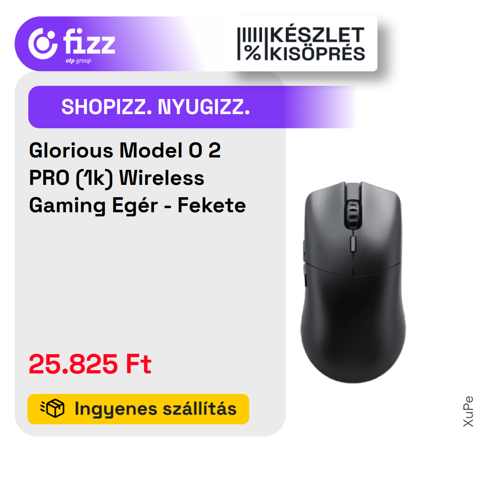The height and width of the screenshot is (493, 493).
Task: Click the lower side button of the mouse
Action: tap(304, 275)
